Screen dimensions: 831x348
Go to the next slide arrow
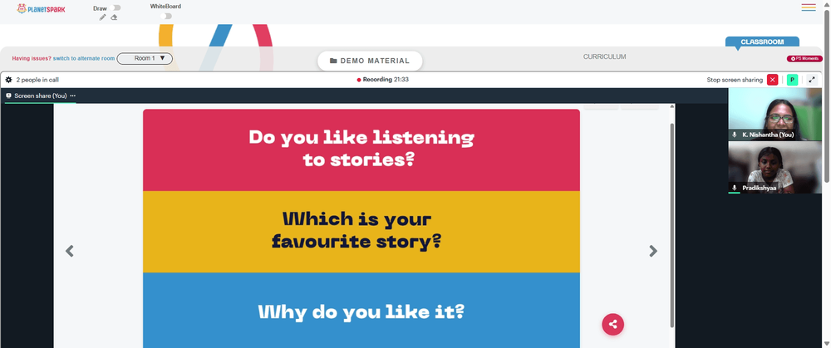coord(653,251)
